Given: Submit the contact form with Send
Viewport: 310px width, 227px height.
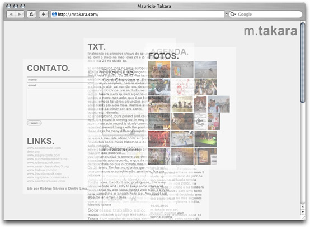Looking at the screenshot, I should (x=34, y=123).
